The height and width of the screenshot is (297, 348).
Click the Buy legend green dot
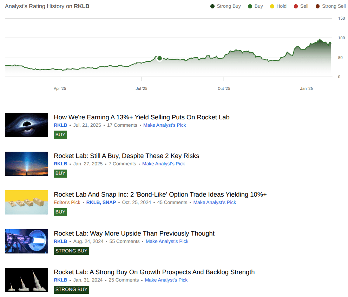(250, 6)
